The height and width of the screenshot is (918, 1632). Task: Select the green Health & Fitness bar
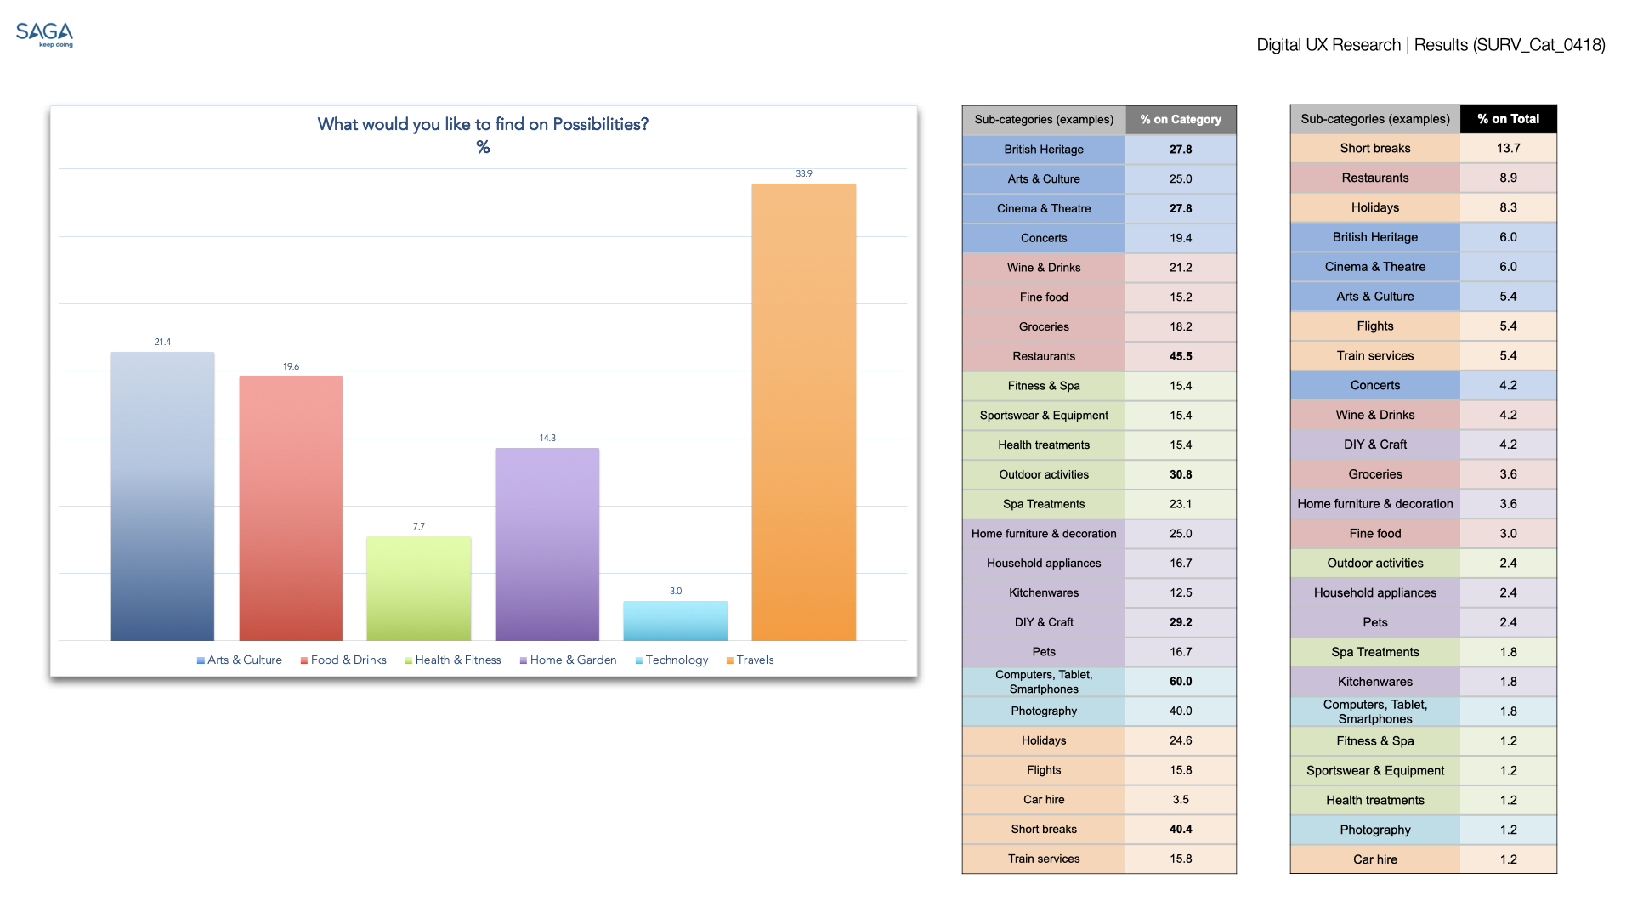418,588
